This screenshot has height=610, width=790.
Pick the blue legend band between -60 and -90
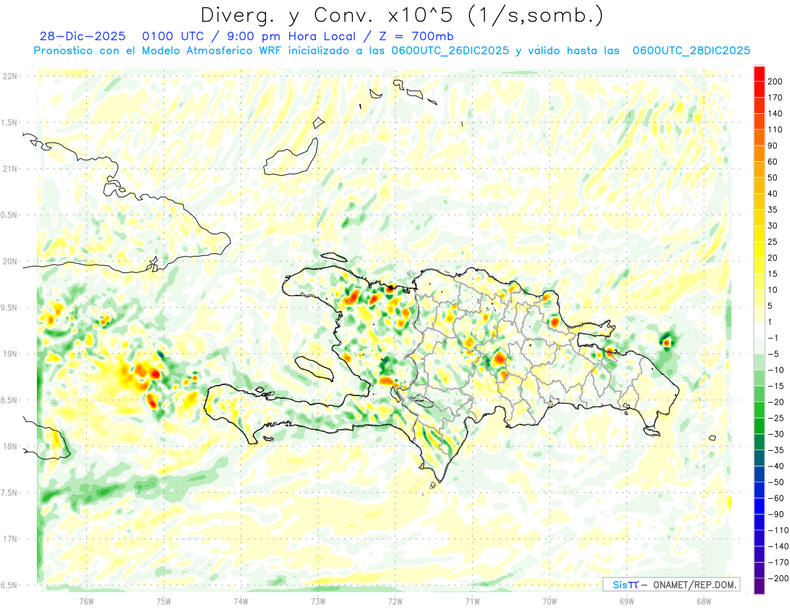759,507
